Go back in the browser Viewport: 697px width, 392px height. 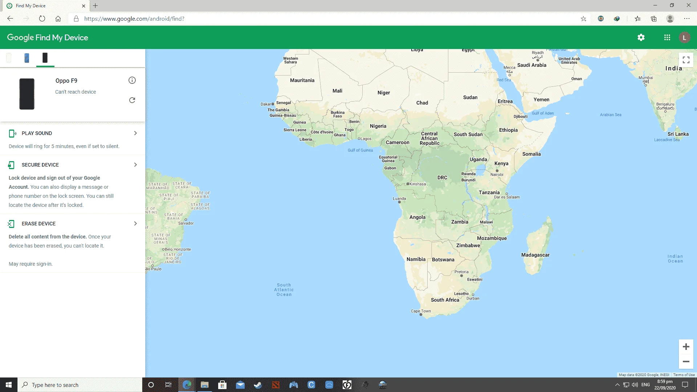click(10, 19)
